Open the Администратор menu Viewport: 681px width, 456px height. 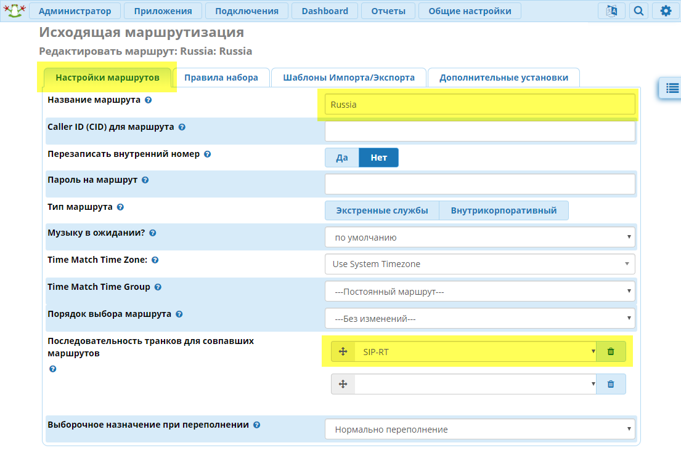tap(75, 11)
